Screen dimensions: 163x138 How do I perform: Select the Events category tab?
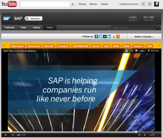[96, 46]
